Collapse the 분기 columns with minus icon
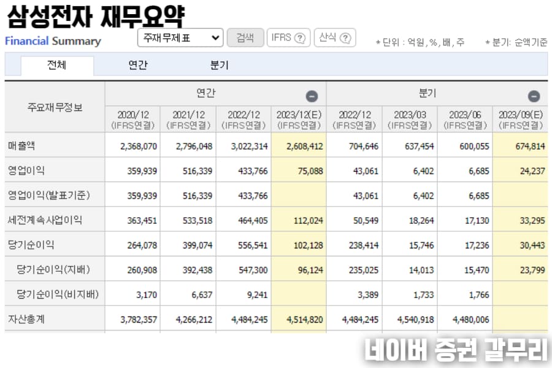 [534, 96]
